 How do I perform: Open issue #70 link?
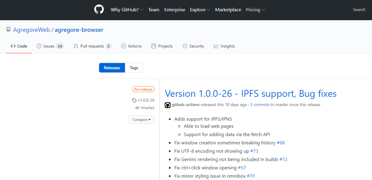[x=251, y=176]
